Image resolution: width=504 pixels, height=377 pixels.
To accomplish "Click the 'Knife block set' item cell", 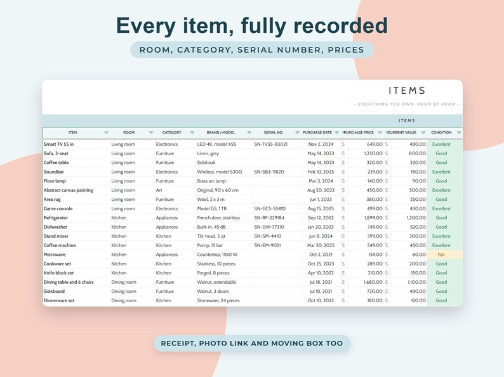I will (x=76, y=273).
